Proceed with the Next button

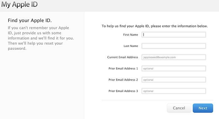(x=203, y=108)
